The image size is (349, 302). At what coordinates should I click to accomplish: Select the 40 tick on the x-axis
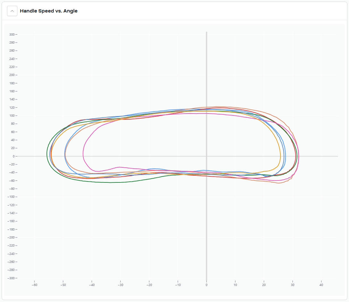pyautogui.click(x=321, y=285)
